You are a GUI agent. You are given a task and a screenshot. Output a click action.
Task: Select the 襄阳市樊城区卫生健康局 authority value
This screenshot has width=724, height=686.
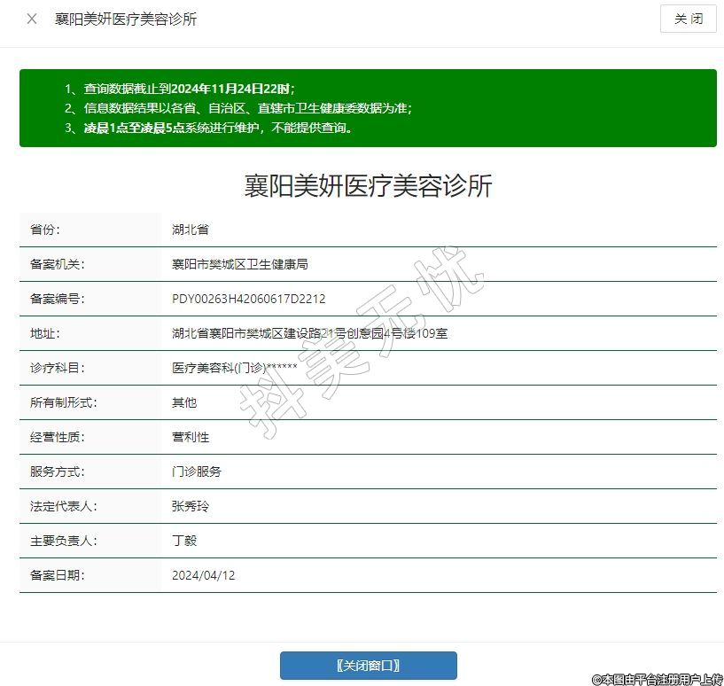tap(239, 264)
